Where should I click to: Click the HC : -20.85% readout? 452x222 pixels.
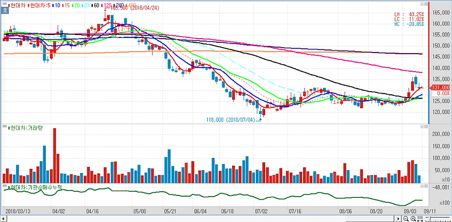409,24
